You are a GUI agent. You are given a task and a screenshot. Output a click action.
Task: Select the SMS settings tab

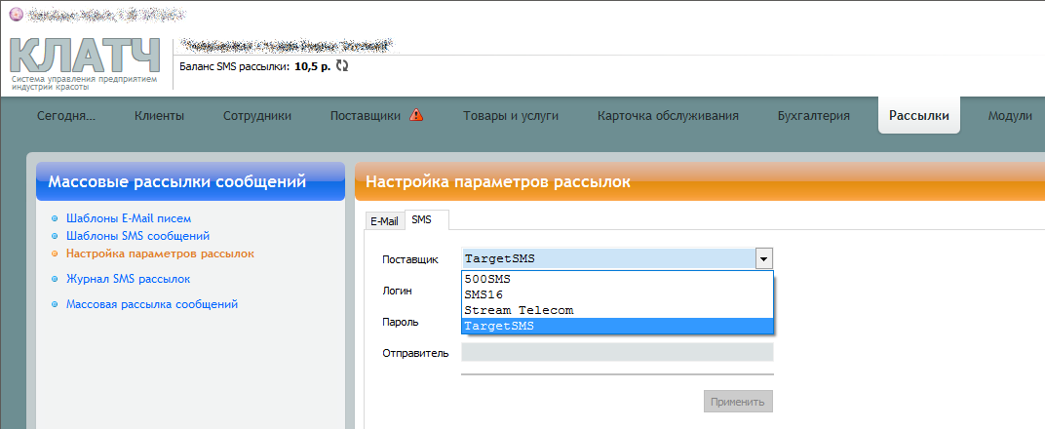coord(427,219)
